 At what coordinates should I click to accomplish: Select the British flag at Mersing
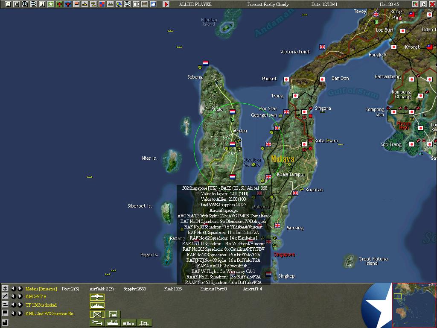277,225
